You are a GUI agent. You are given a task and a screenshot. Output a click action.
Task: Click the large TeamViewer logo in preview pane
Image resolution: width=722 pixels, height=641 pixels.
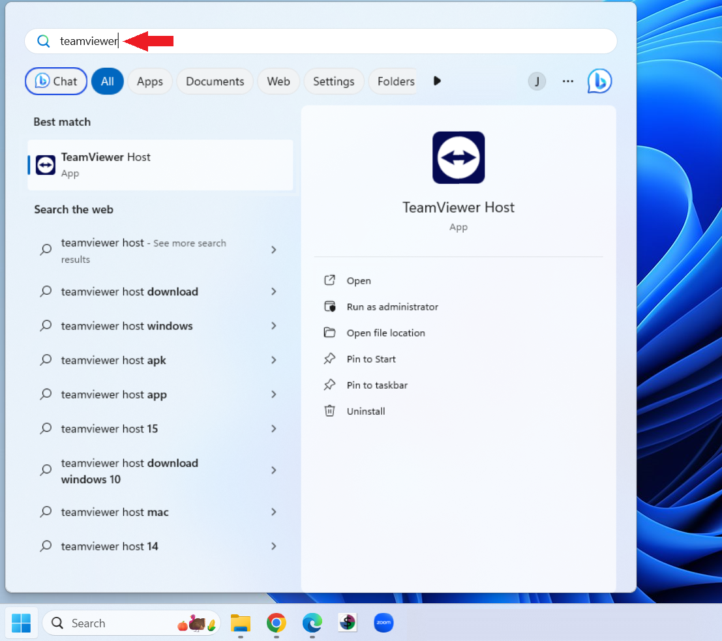click(459, 158)
